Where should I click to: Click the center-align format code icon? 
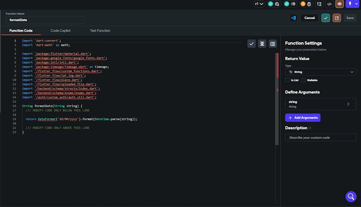262,43
